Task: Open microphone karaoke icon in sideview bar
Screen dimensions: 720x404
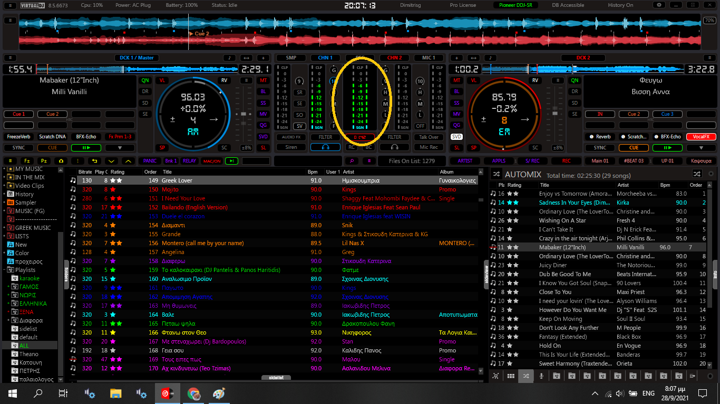Action: click(541, 376)
